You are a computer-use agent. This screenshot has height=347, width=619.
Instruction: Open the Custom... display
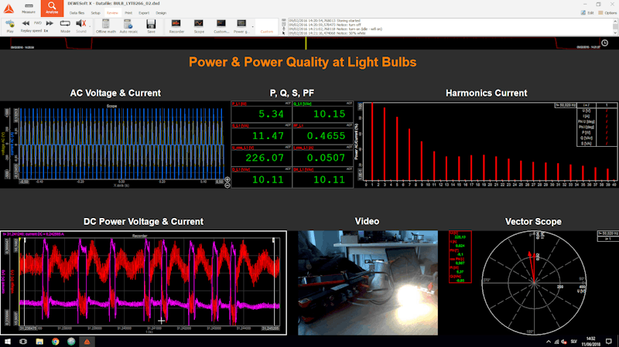point(221,26)
